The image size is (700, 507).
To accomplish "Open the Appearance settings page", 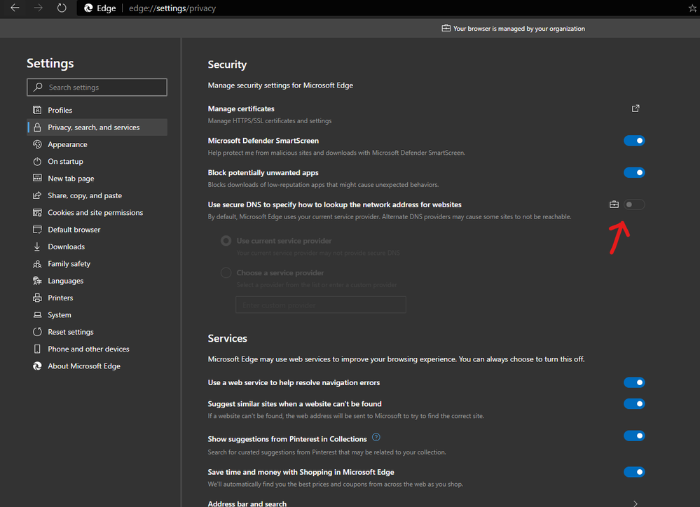I will pos(97,144).
